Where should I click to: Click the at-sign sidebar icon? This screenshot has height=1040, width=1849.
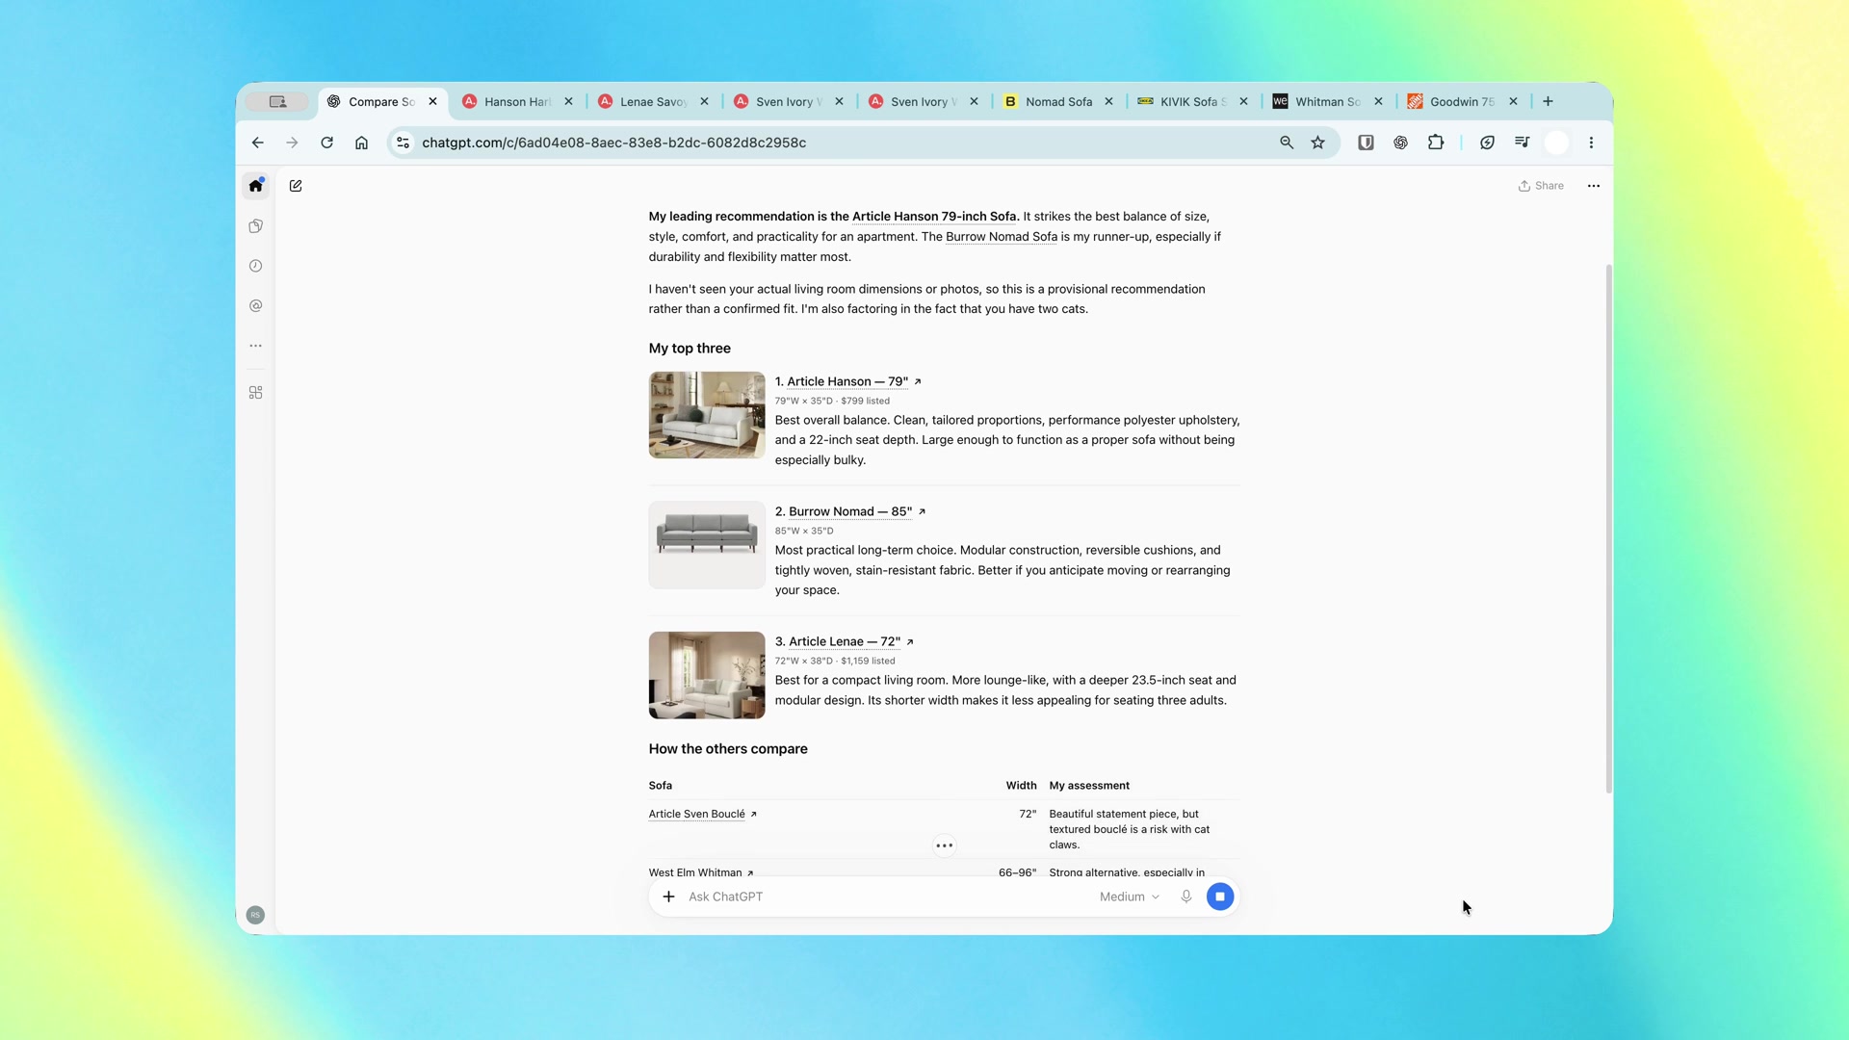tap(255, 306)
